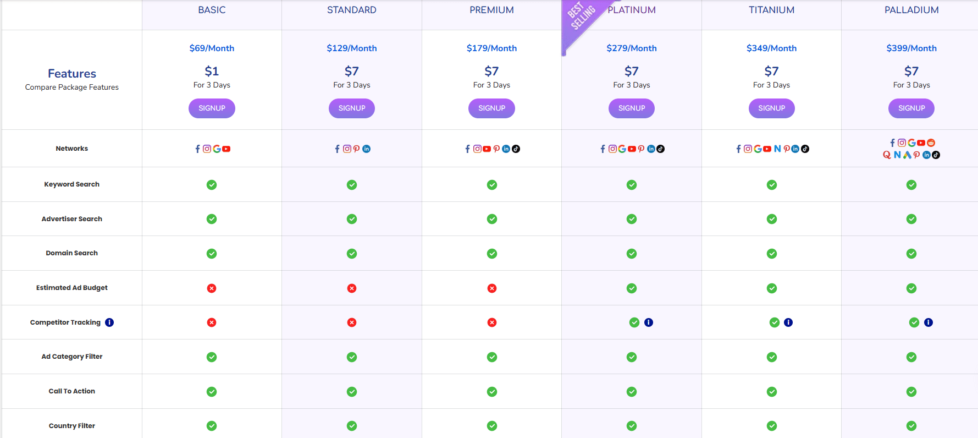The height and width of the screenshot is (438, 978).
Task: Click the Quora icon in Palladium networks
Action: click(887, 155)
